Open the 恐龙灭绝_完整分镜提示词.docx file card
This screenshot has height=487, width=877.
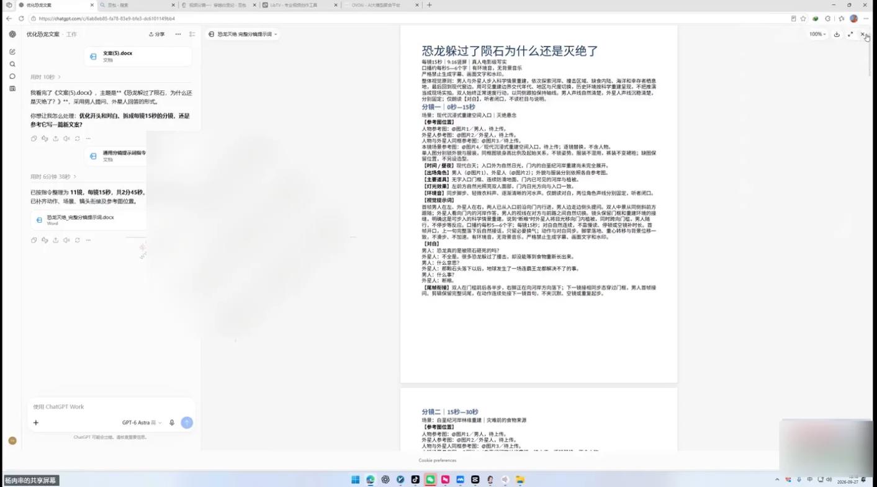click(88, 220)
